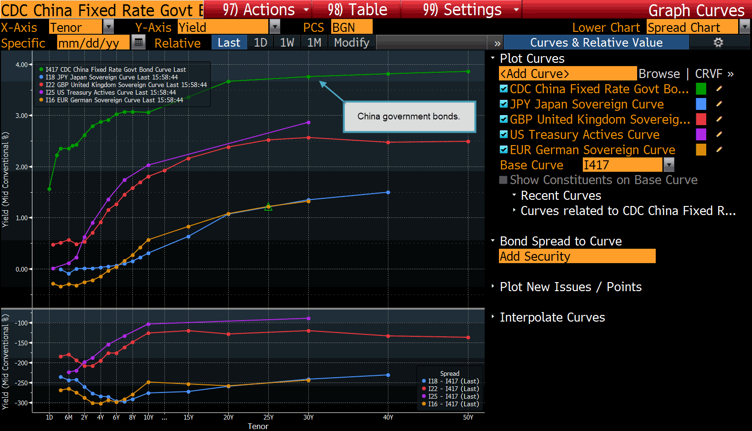This screenshot has height=431, width=752.
Task: Open the Base Curve I417 dropdown
Action: point(669,165)
